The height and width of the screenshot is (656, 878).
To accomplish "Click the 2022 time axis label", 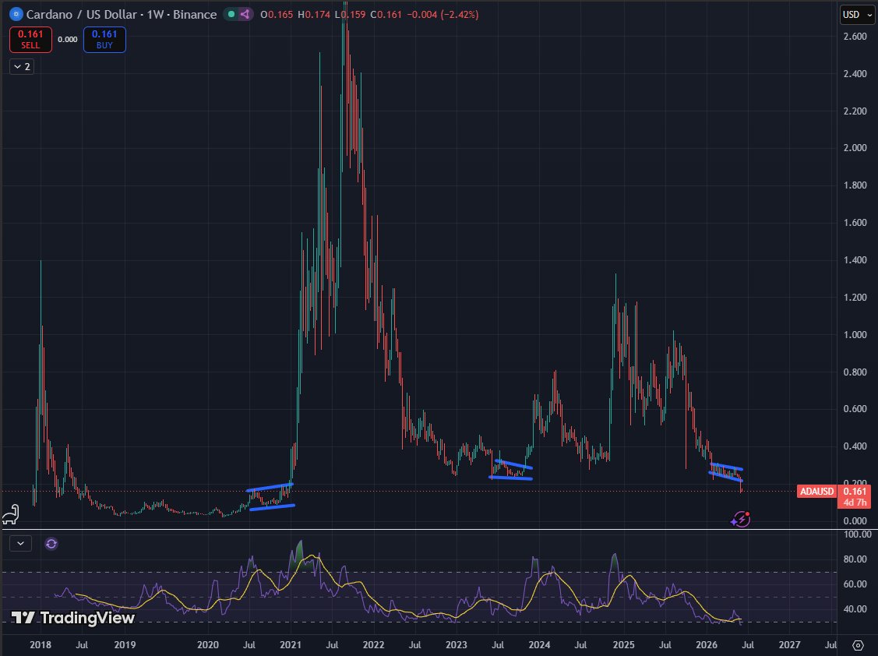I will [x=373, y=645].
